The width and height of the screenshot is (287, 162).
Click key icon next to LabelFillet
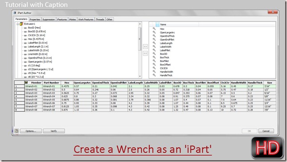pos(154,50)
